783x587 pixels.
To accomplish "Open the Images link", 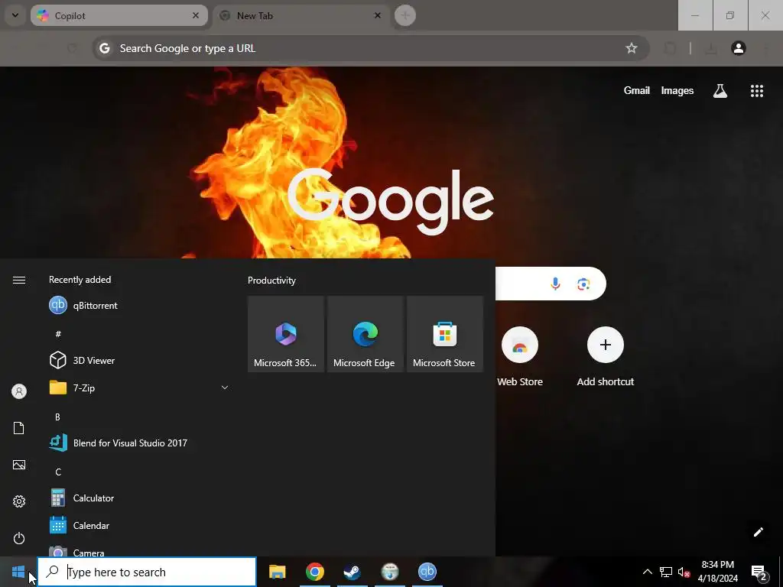I will coord(677,90).
